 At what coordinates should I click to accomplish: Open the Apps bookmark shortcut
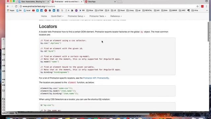[11, 10]
